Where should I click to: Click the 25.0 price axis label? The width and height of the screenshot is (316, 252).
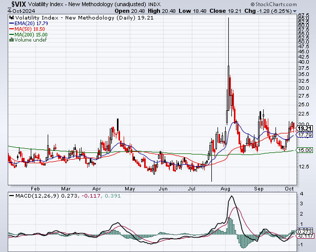click(304, 104)
